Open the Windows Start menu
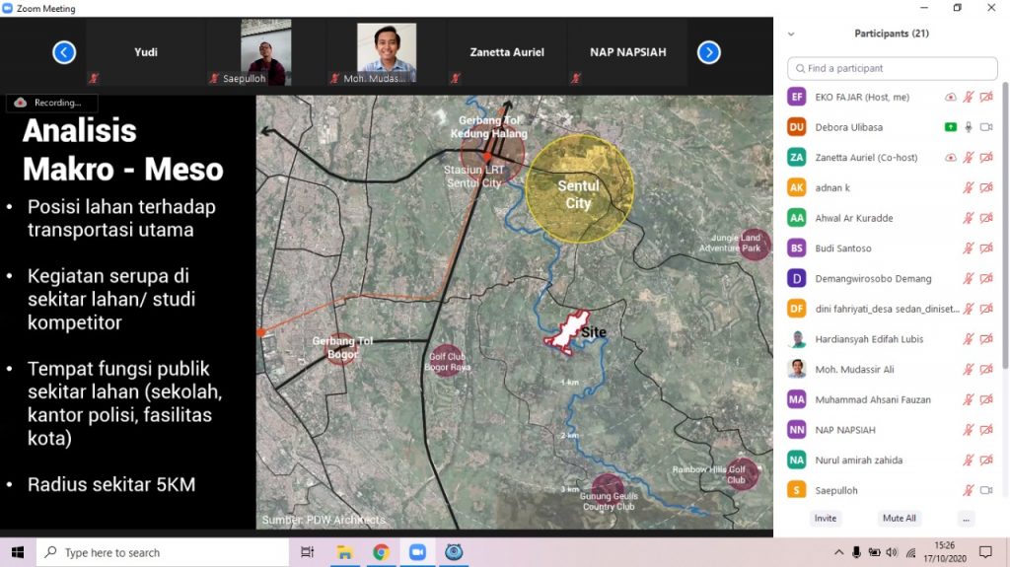Screen dimensions: 1010x567 click(x=18, y=552)
